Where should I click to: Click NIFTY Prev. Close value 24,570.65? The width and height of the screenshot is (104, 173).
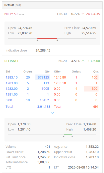point(89,28)
